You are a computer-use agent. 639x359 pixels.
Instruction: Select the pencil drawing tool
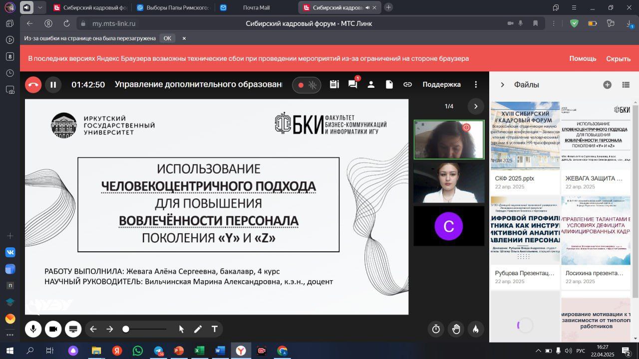point(198,329)
